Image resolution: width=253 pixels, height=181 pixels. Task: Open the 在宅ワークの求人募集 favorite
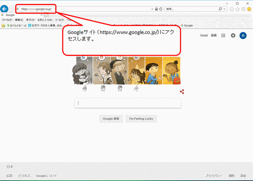point(46,25)
